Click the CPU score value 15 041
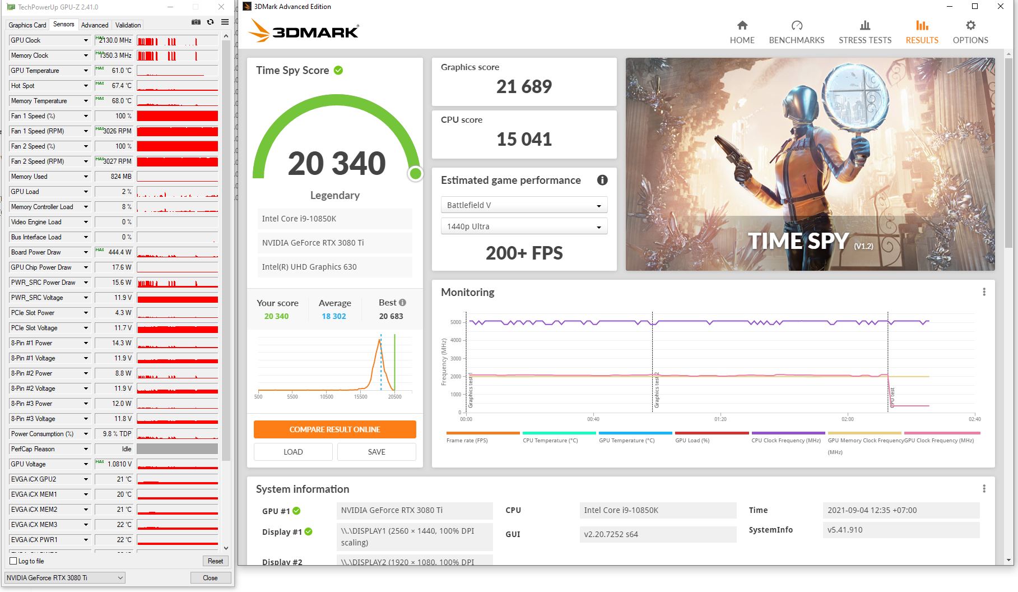The height and width of the screenshot is (592, 1018). pyautogui.click(x=524, y=139)
